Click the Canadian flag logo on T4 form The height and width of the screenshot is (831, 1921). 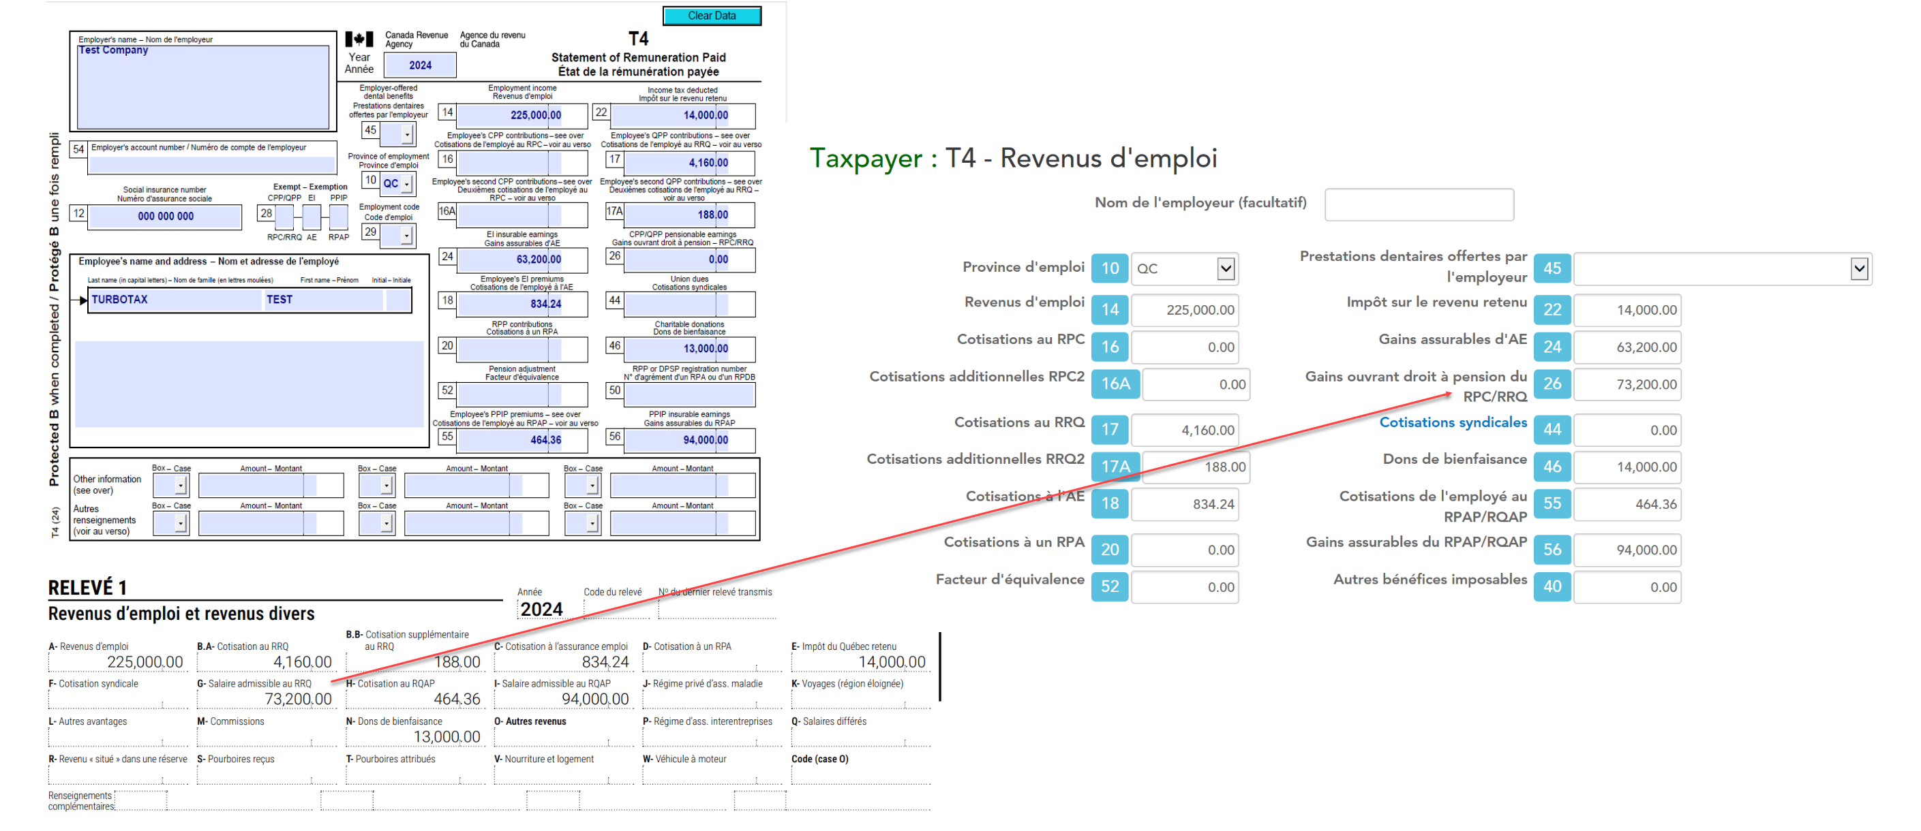pos(359,40)
